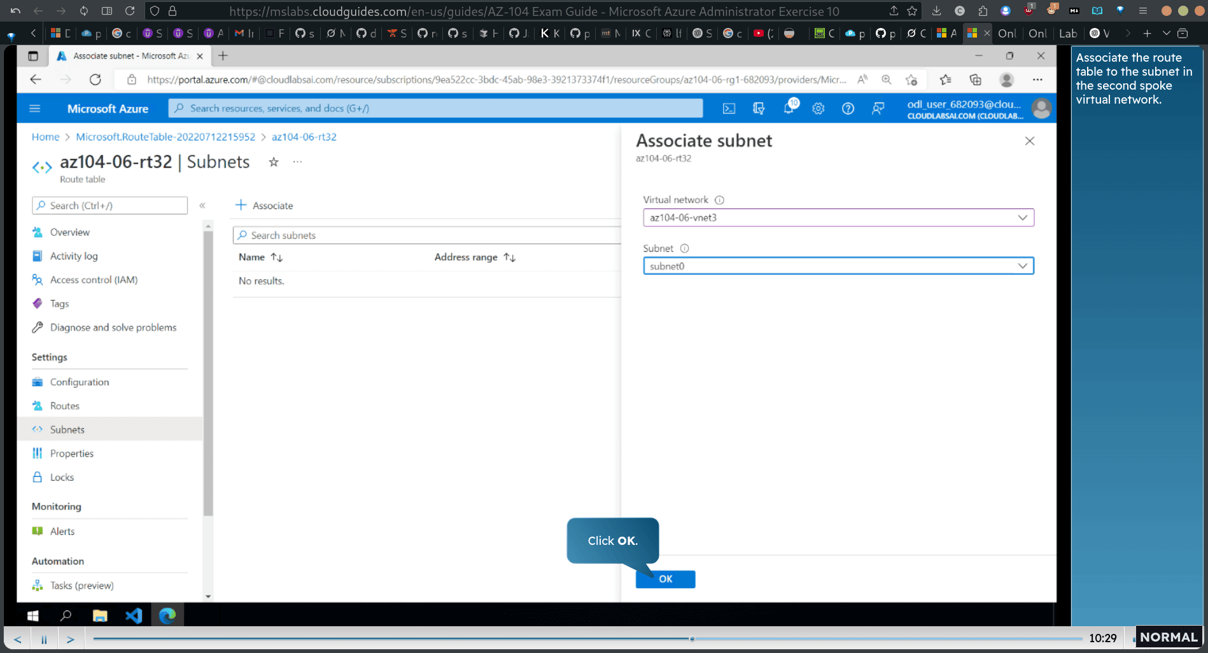Viewport: 1208px width, 653px height.
Task: Open az104-06-rt32 breadcrumb link
Action: [304, 137]
